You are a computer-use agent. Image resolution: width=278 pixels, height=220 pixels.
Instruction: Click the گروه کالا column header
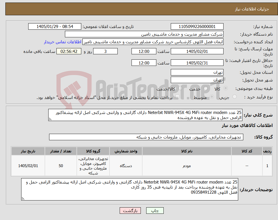coord(93,151)
